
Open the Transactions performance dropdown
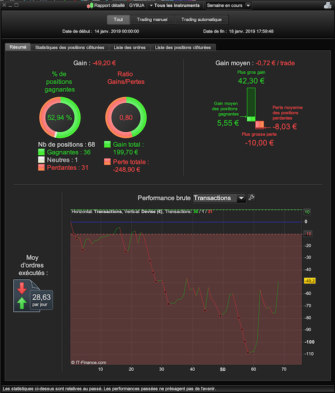pyautogui.click(x=219, y=198)
